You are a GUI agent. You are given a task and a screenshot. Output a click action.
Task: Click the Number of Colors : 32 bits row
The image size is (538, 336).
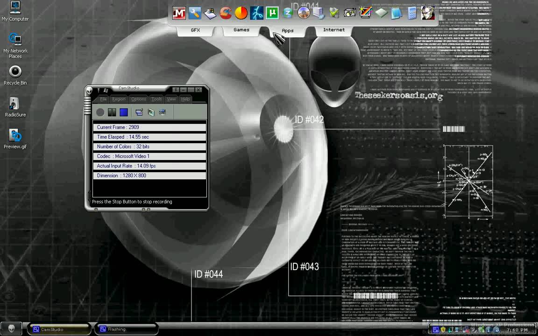coord(149,147)
